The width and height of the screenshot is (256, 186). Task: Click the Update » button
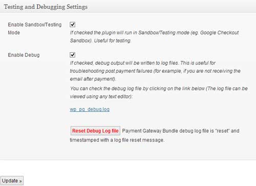[x=12, y=181]
